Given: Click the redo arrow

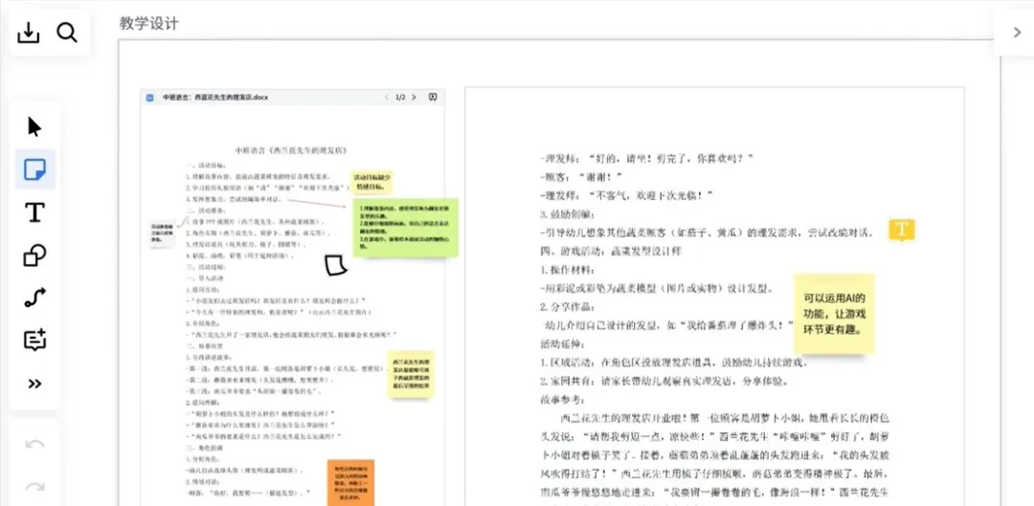Looking at the screenshot, I should 35,488.
